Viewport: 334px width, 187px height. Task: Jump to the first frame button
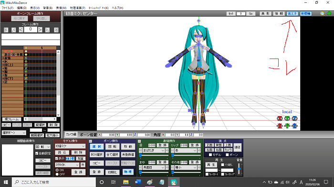6,30
